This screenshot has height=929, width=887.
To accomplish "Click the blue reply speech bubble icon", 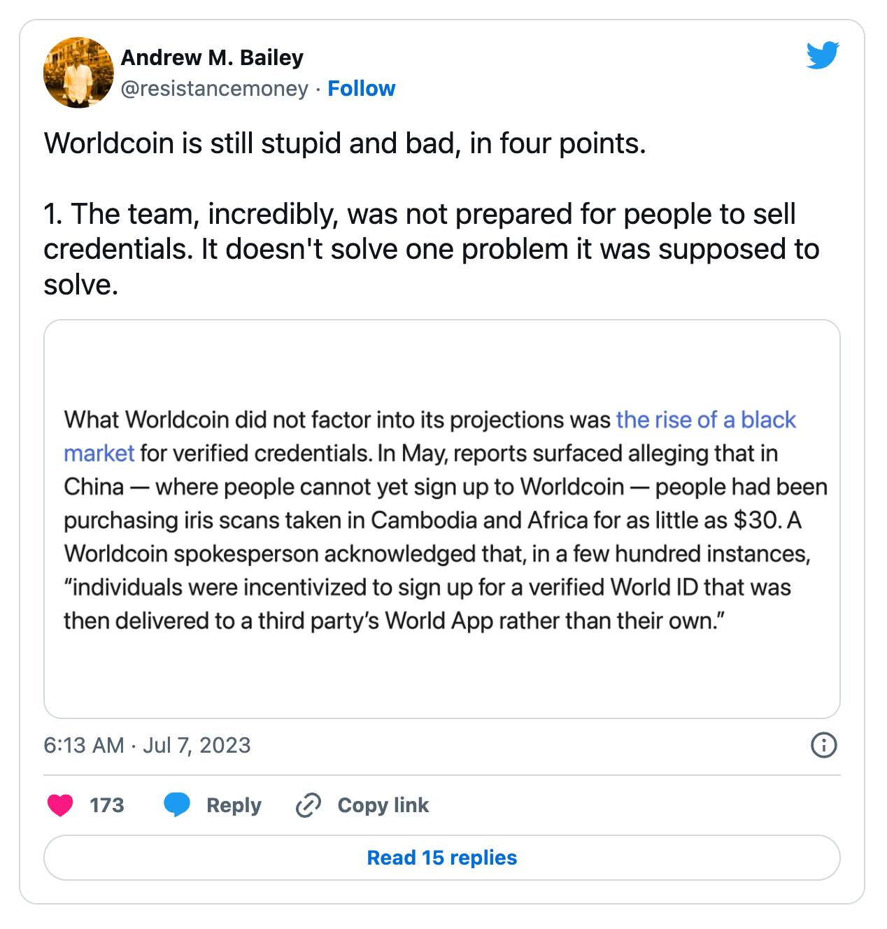I will pyautogui.click(x=177, y=805).
